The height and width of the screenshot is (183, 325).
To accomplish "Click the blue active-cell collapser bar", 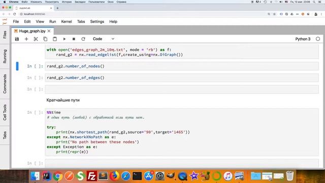I will [17, 66].
